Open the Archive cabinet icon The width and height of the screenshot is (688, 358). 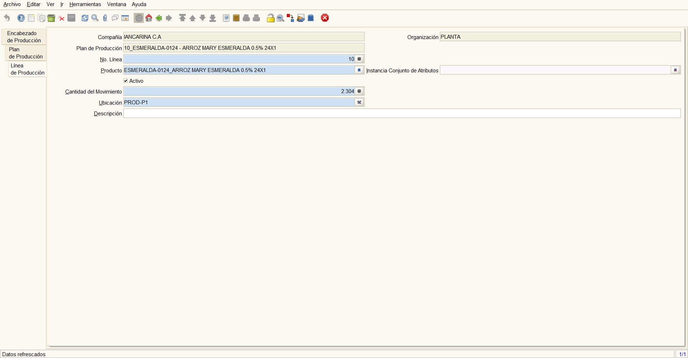coord(236,18)
